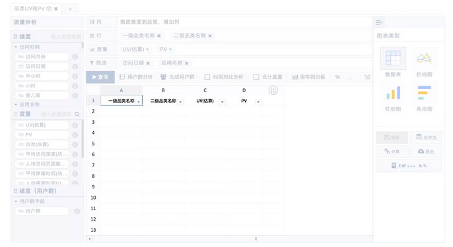453x247 pixels.
Task: Click the 用户群分析 button
Action: (136, 77)
